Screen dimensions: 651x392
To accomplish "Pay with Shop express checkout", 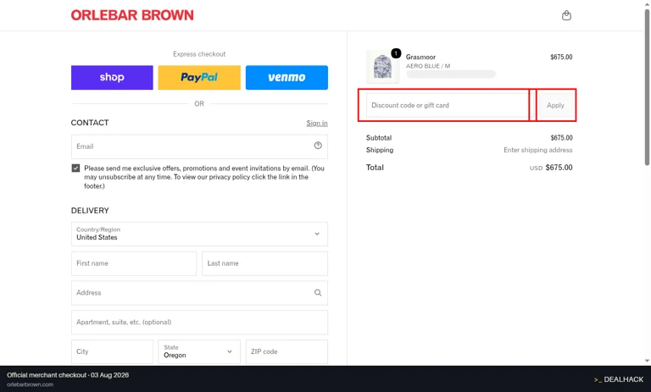I will [x=112, y=77].
